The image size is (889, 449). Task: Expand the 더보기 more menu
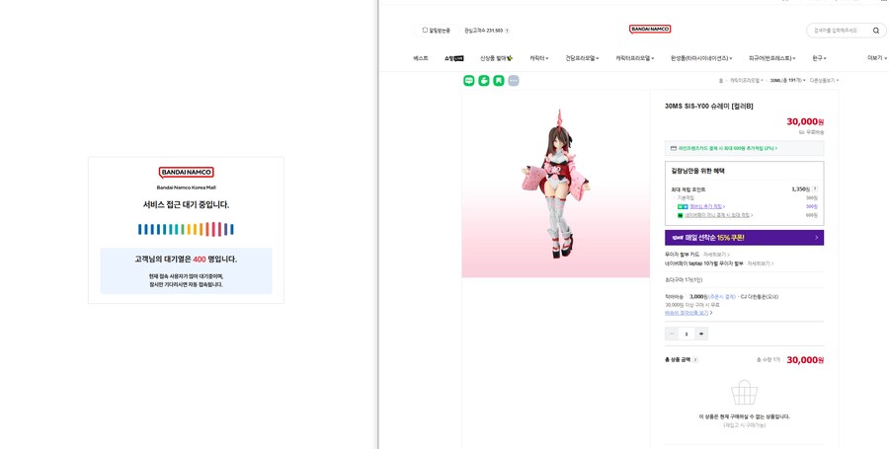click(876, 58)
